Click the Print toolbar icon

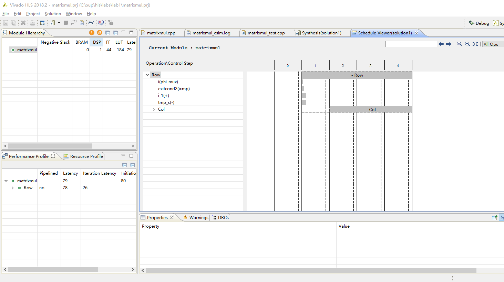(32, 23)
